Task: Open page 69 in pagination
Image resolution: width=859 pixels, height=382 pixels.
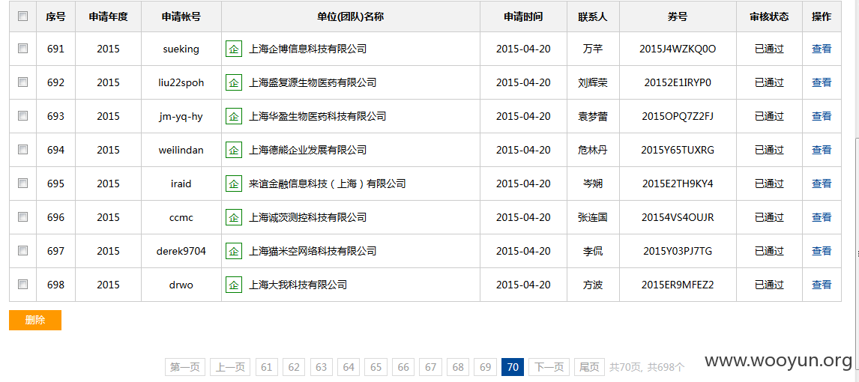Action: (x=486, y=367)
